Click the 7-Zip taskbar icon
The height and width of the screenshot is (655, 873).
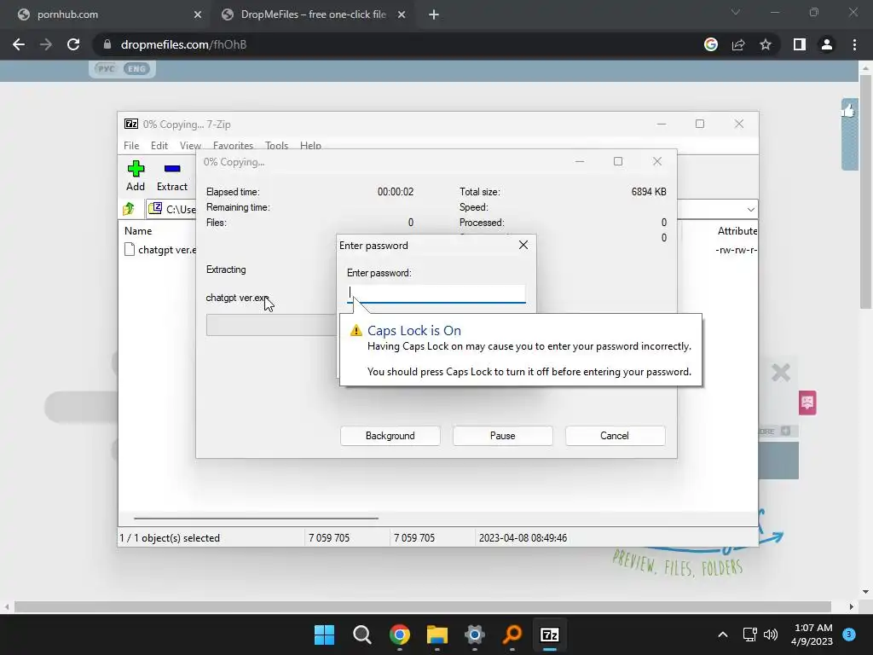click(550, 635)
